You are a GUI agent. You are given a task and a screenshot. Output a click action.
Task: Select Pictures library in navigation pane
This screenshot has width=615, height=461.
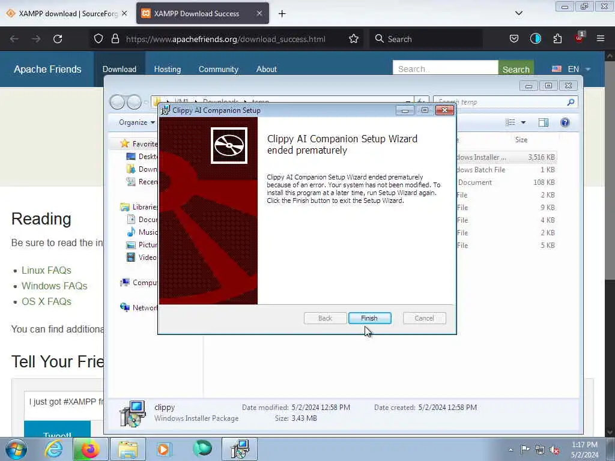pos(142,245)
